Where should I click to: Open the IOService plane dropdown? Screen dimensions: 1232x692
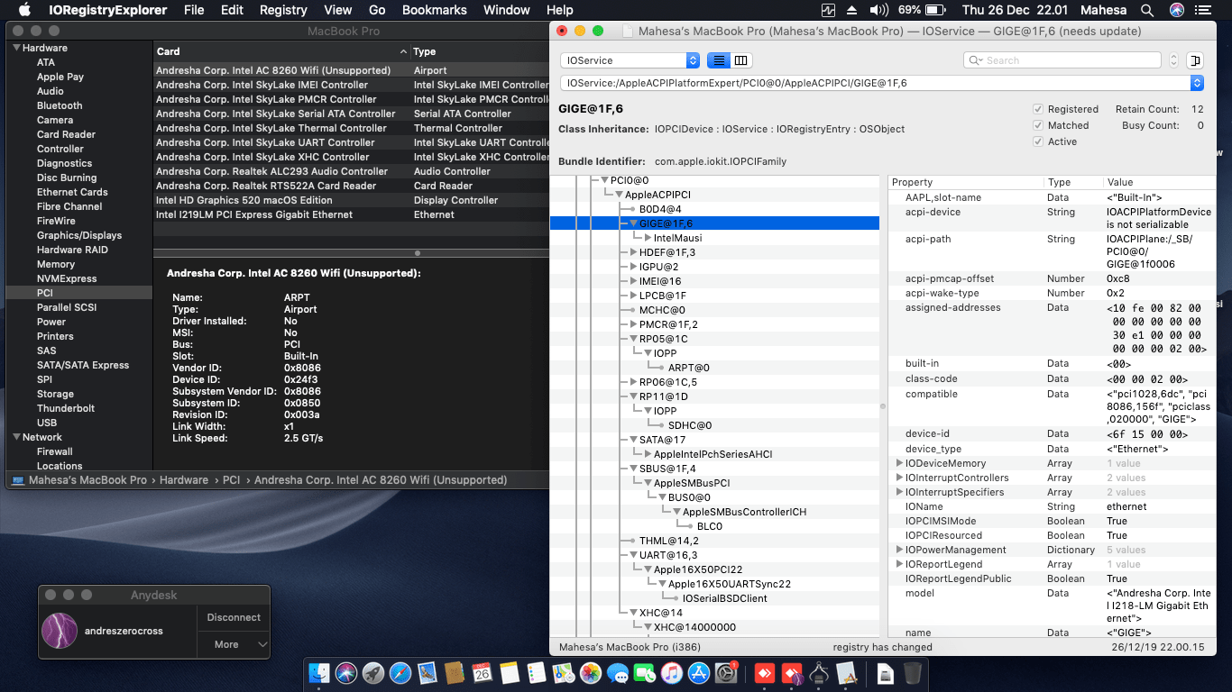[630, 60]
